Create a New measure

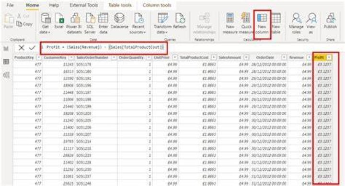(230, 23)
